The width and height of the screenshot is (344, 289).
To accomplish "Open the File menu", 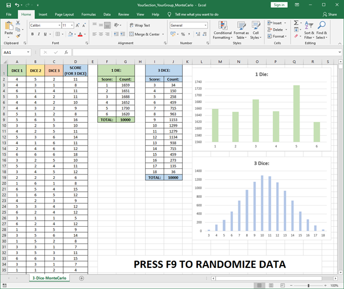I will coord(8,14).
